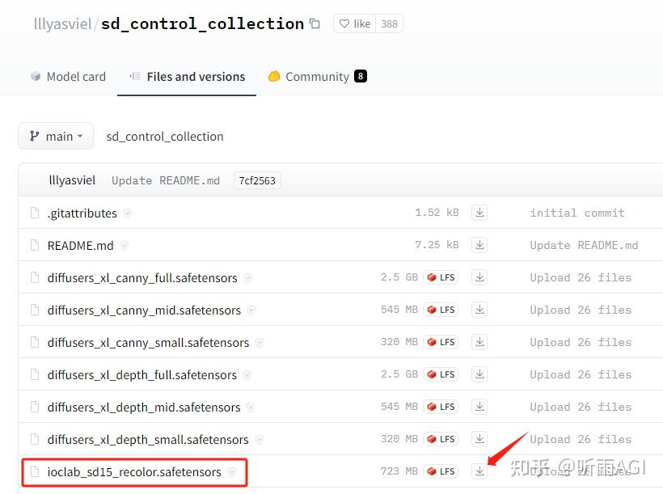Screen dimensions: 663x494
Task: Click LFS badge on diffusers_xl_depth_full row
Action: (x=441, y=374)
